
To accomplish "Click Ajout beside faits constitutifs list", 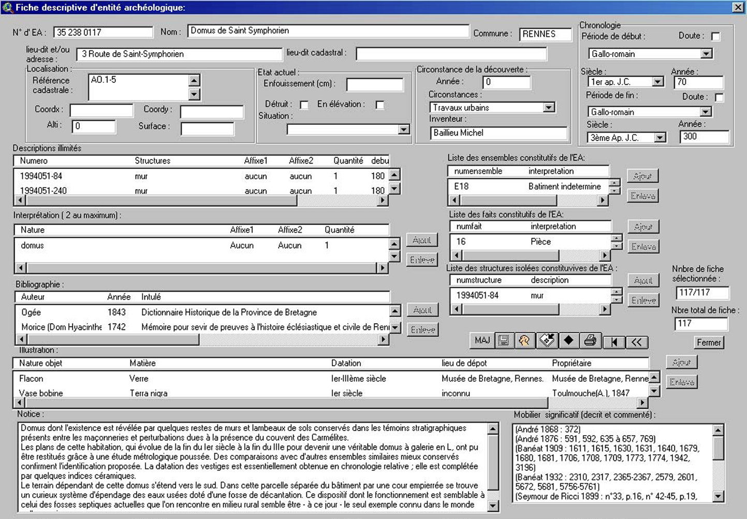I will 643,227.
